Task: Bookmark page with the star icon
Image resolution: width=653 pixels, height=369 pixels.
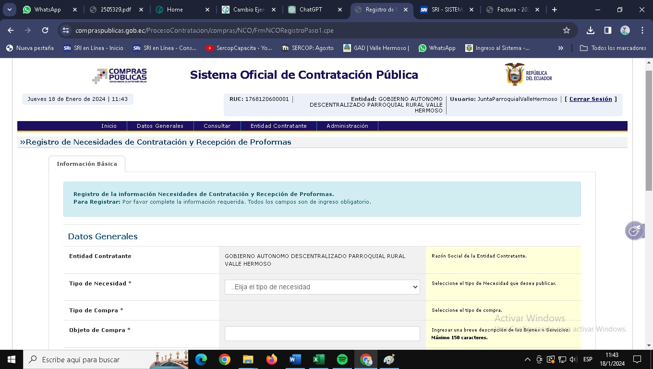Action: 567,30
